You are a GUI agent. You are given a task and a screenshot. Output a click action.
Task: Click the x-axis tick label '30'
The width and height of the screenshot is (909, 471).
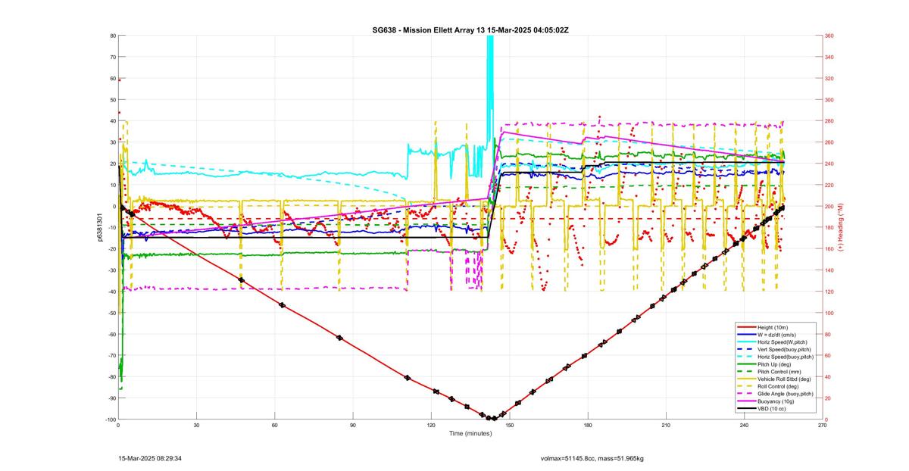point(196,425)
